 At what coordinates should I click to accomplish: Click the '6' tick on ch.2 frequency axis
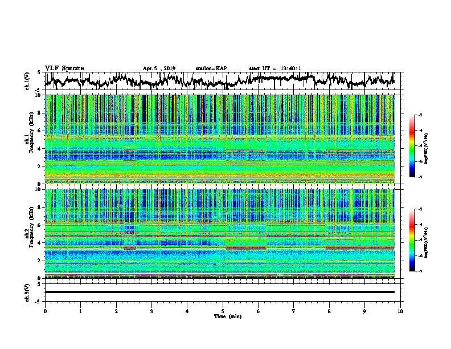[40, 225]
